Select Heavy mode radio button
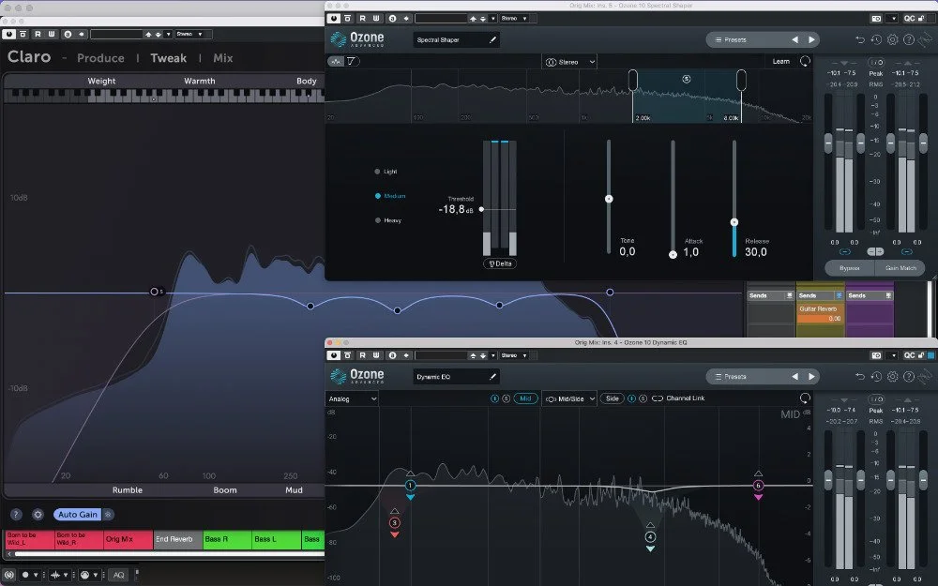 click(377, 220)
